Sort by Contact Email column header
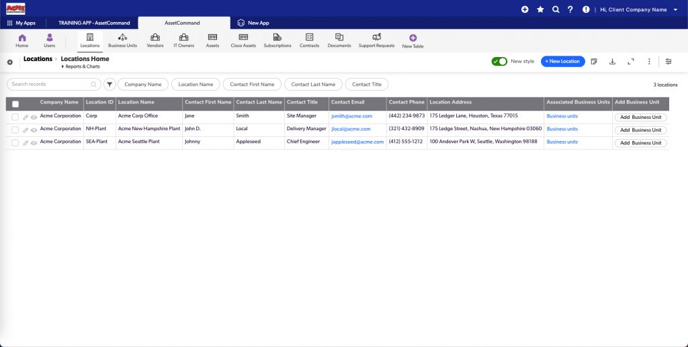This screenshot has width=688, height=347. 347,102
